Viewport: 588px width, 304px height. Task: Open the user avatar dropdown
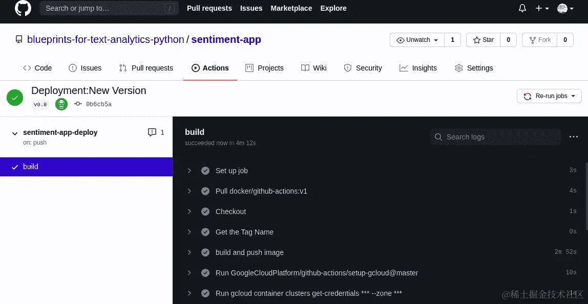pos(564,8)
